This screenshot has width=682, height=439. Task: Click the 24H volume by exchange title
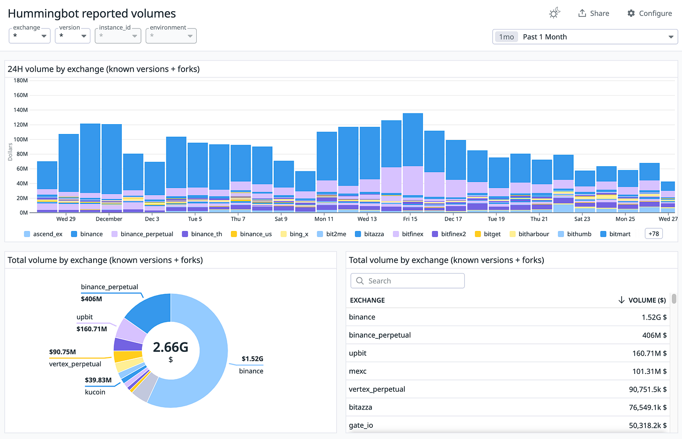click(104, 69)
